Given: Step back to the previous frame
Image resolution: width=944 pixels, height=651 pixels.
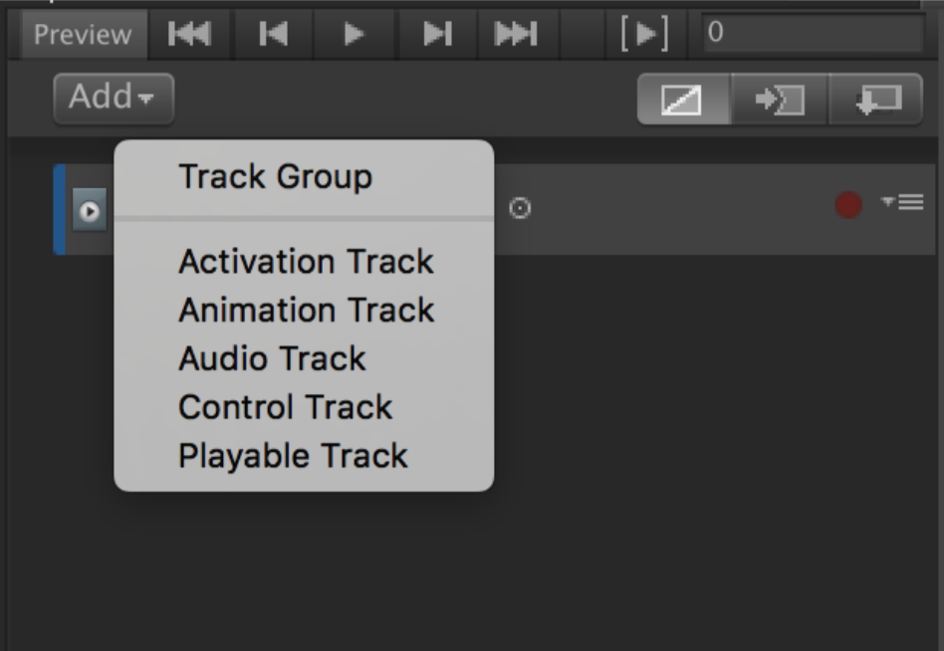Looking at the screenshot, I should point(273,35).
